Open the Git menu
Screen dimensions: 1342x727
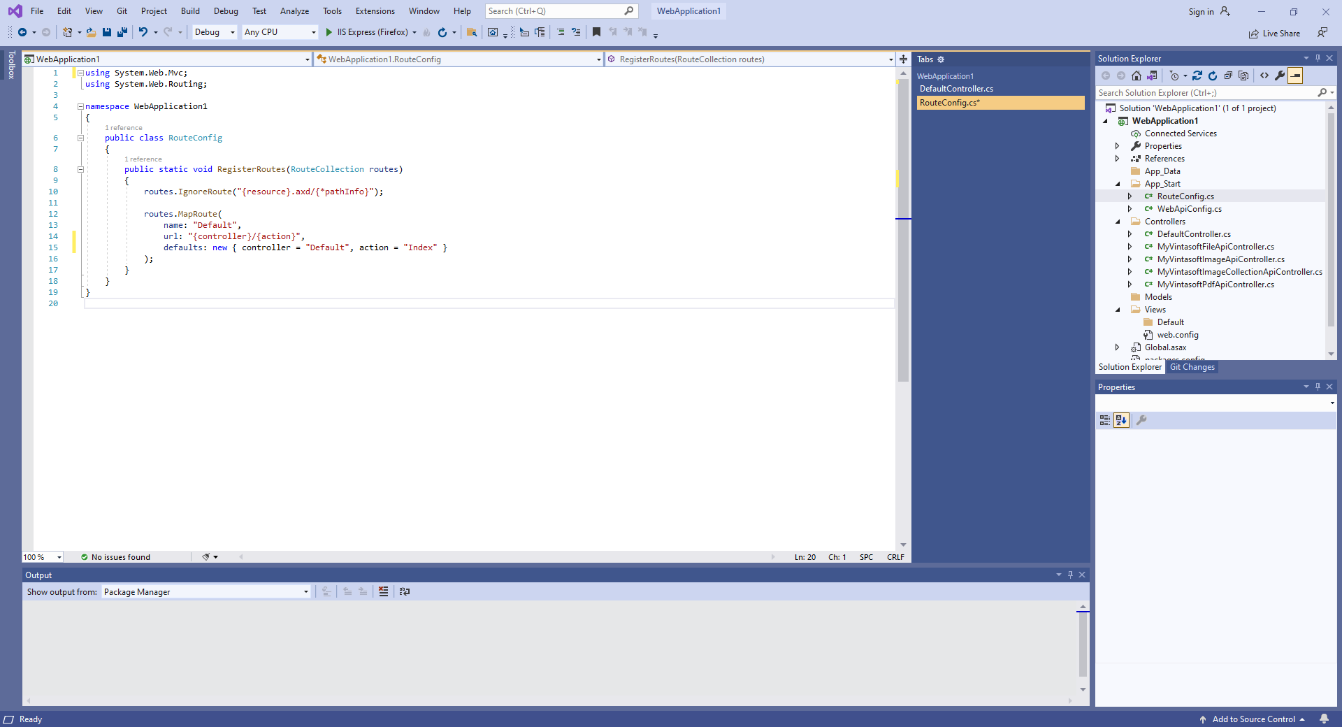point(122,11)
